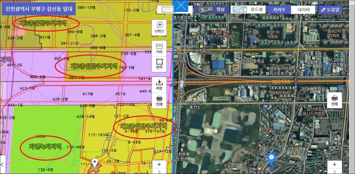Click the 시그니엘 오피스텔 label
Screen dimensions: 355x174
click(x=336, y=62)
